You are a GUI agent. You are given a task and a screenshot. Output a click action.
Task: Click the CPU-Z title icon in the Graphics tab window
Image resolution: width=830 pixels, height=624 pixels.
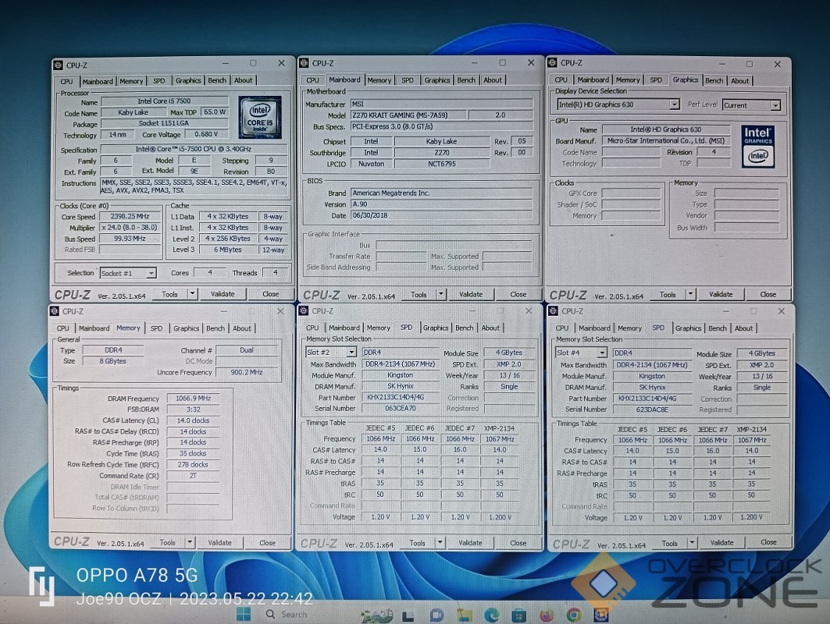pos(553,62)
